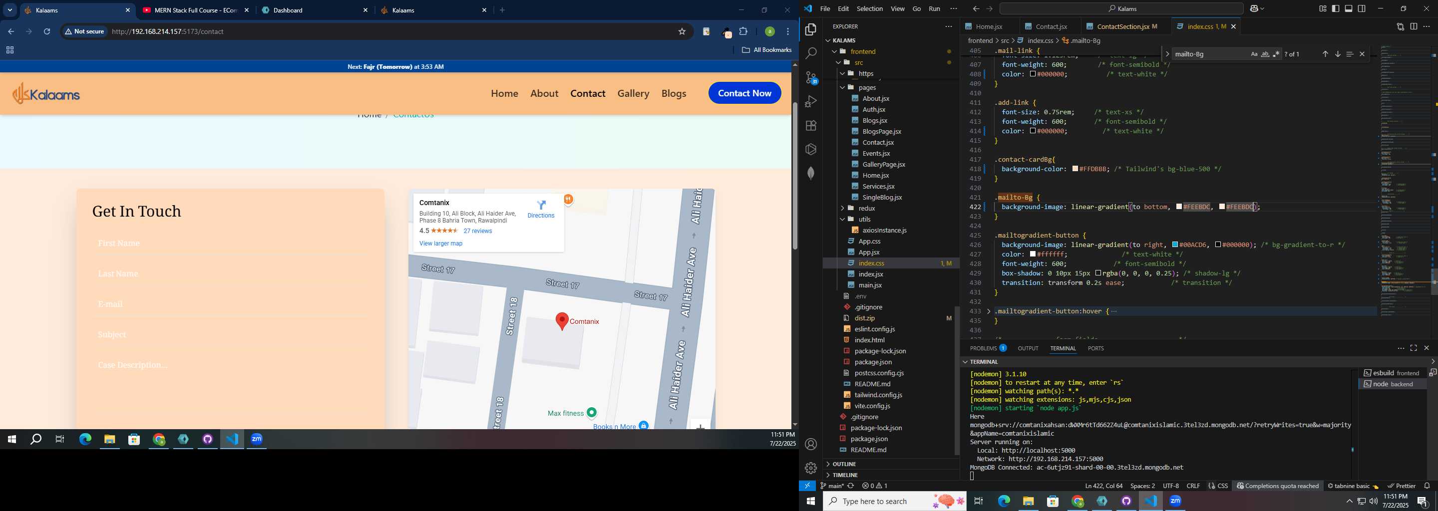Collapse the pages folder

click(843, 88)
